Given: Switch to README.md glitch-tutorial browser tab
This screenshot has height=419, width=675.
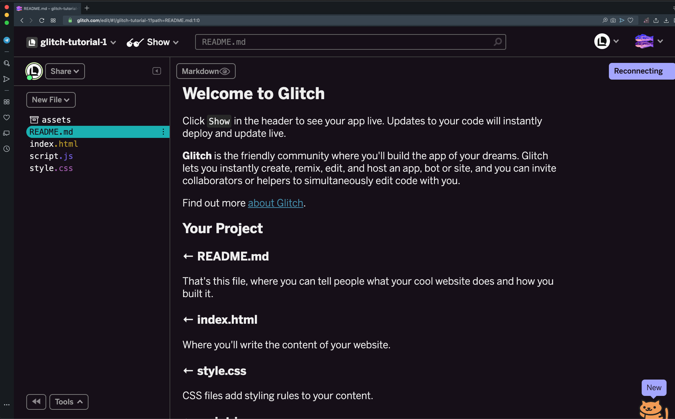Looking at the screenshot, I should click(47, 8).
